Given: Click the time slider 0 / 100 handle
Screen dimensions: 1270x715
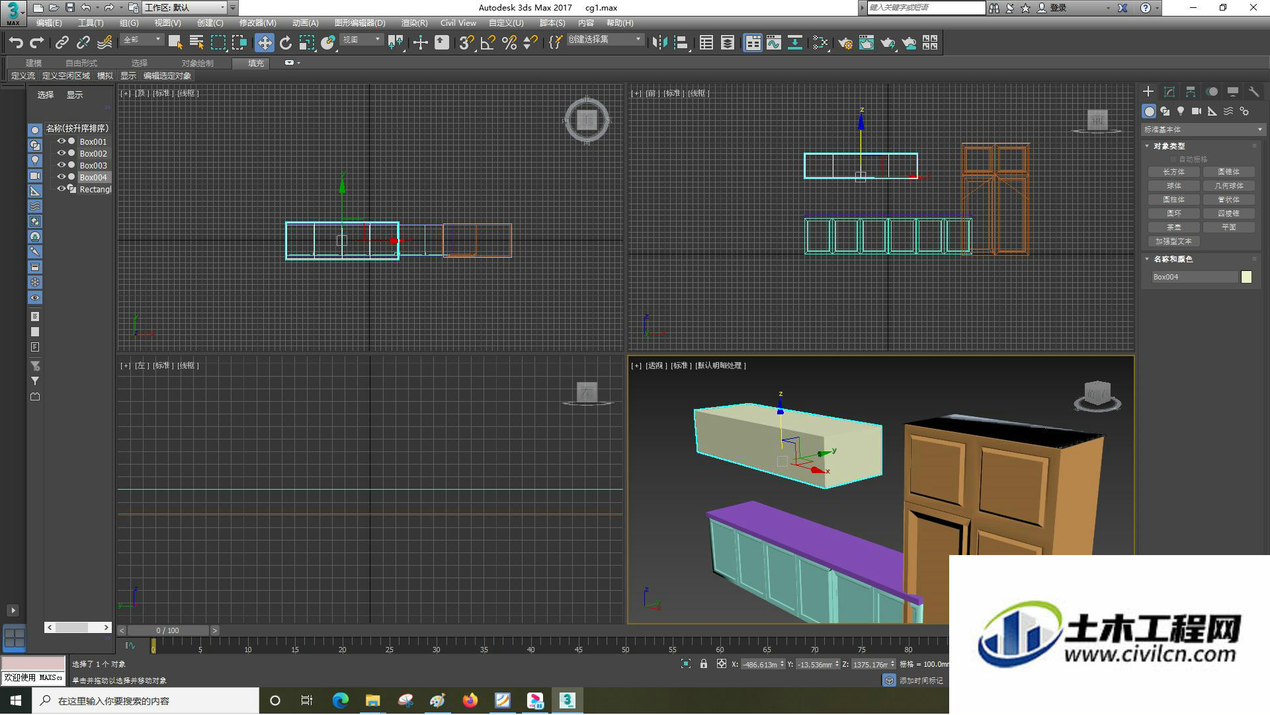Looking at the screenshot, I should (168, 631).
